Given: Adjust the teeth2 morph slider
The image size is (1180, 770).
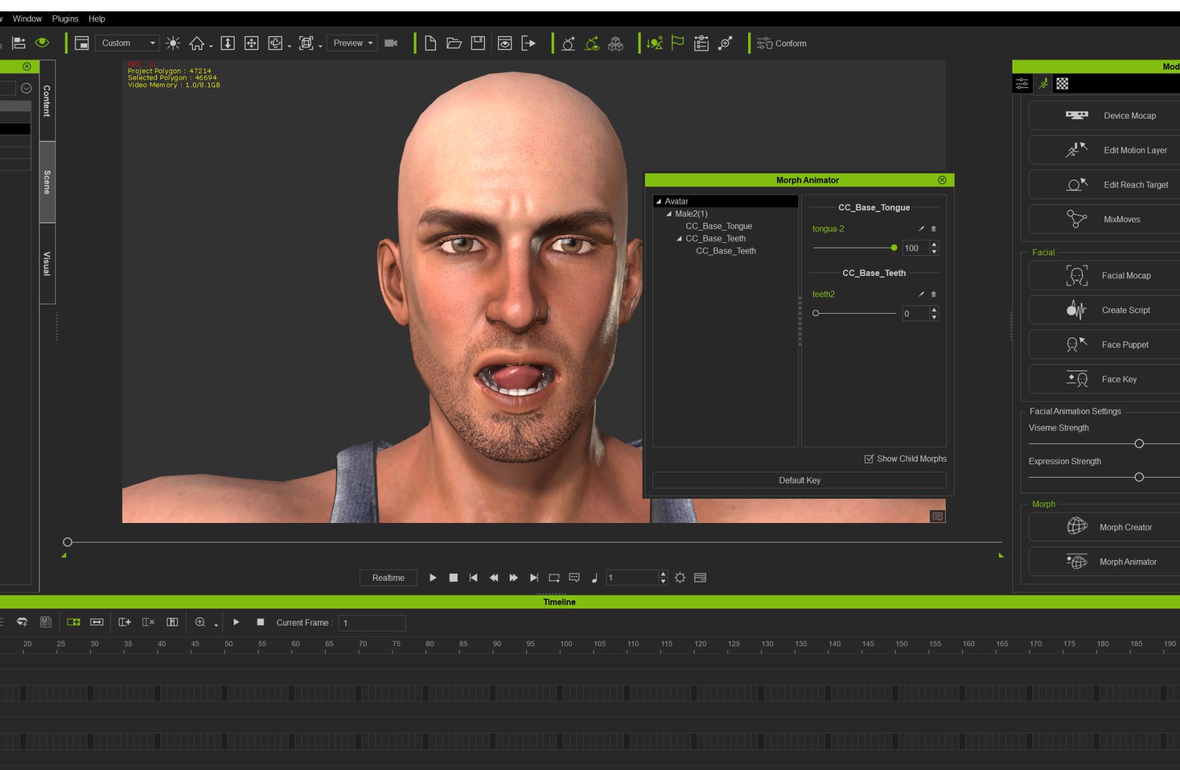Looking at the screenshot, I should 816,314.
